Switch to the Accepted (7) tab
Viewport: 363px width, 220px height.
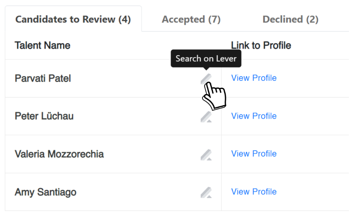pyautogui.click(x=191, y=19)
